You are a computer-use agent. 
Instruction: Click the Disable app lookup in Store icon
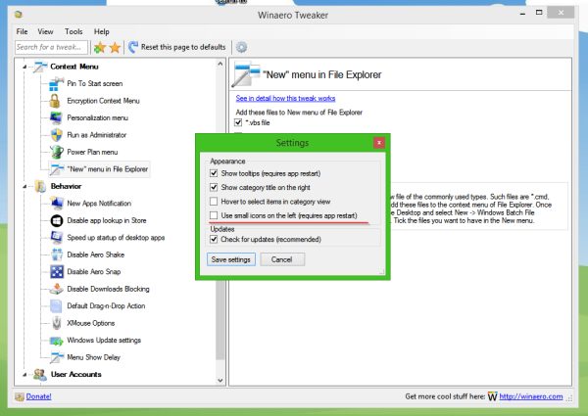click(x=57, y=220)
